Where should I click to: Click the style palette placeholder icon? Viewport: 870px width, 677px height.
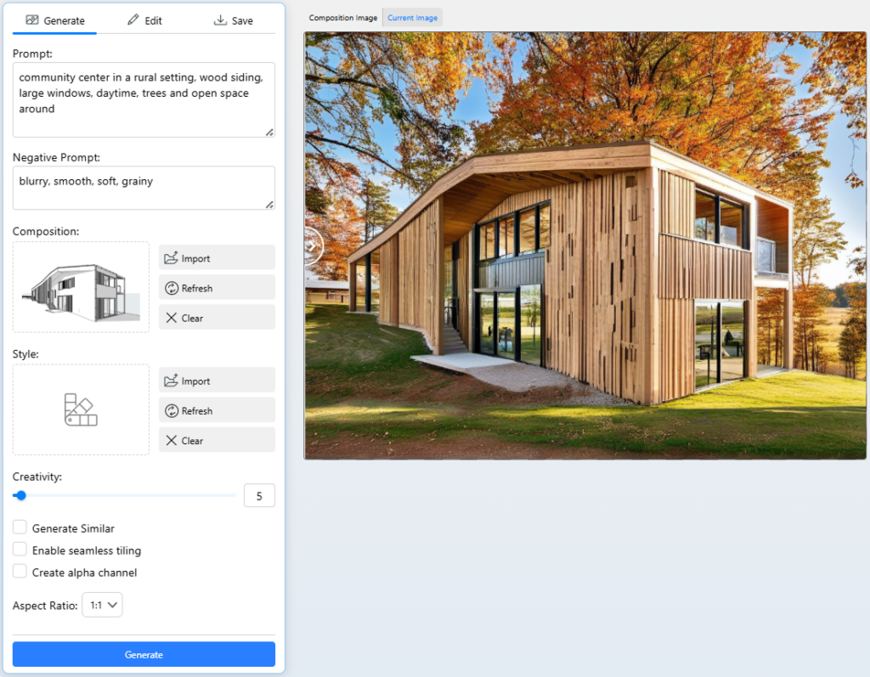tap(81, 409)
